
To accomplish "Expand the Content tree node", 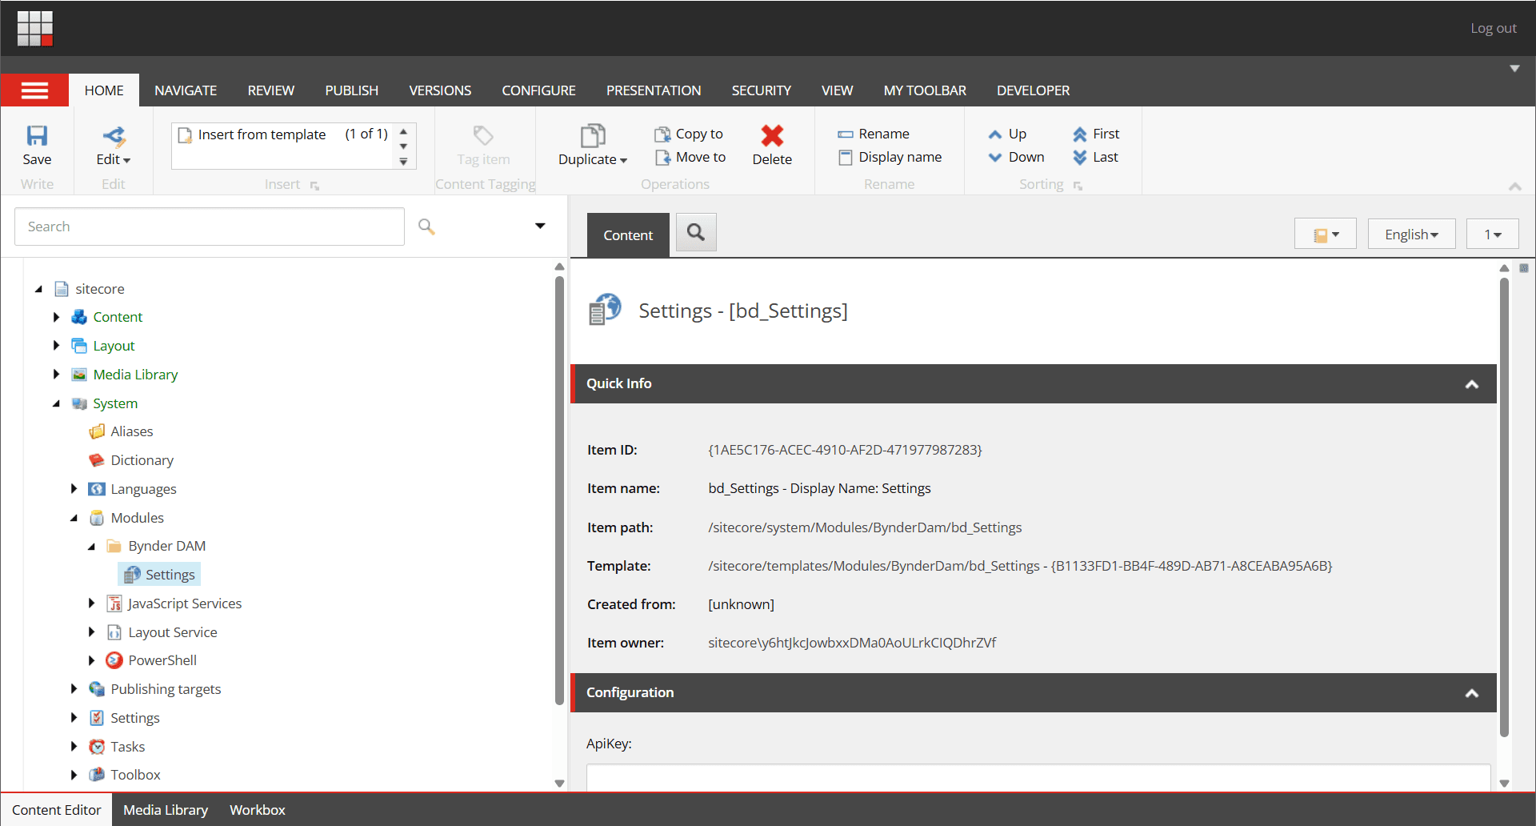I will pos(56,317).
